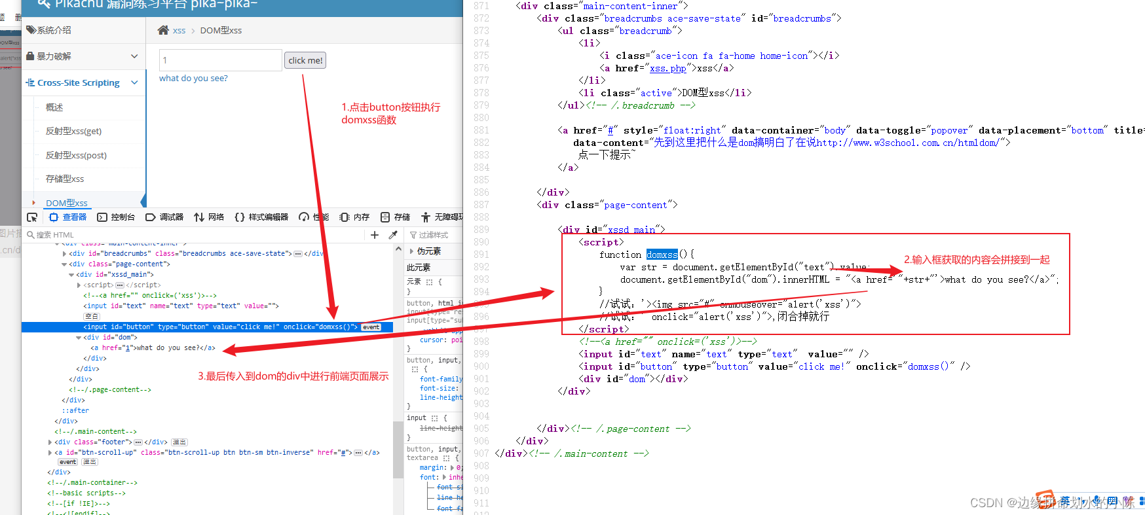This screenshot has width=1145, height=515.
Task: Open the 样式编辑器 style editor tab
Action: [x=261, y=217]
